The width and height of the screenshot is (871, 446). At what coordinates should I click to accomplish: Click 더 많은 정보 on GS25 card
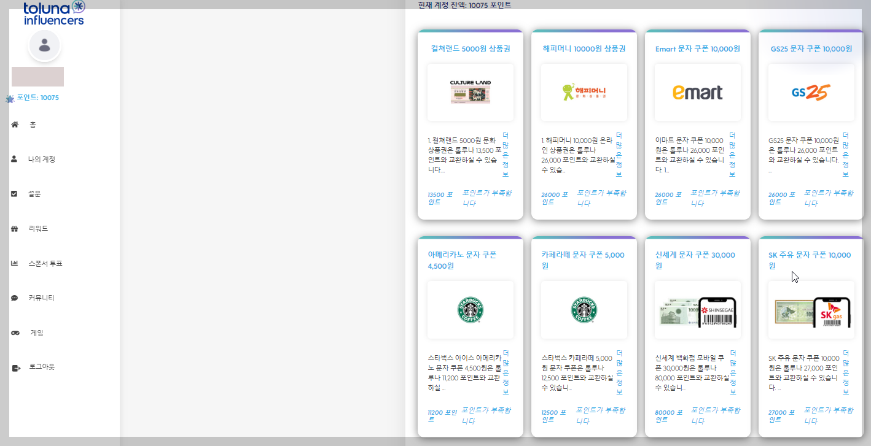pos(846,155)
